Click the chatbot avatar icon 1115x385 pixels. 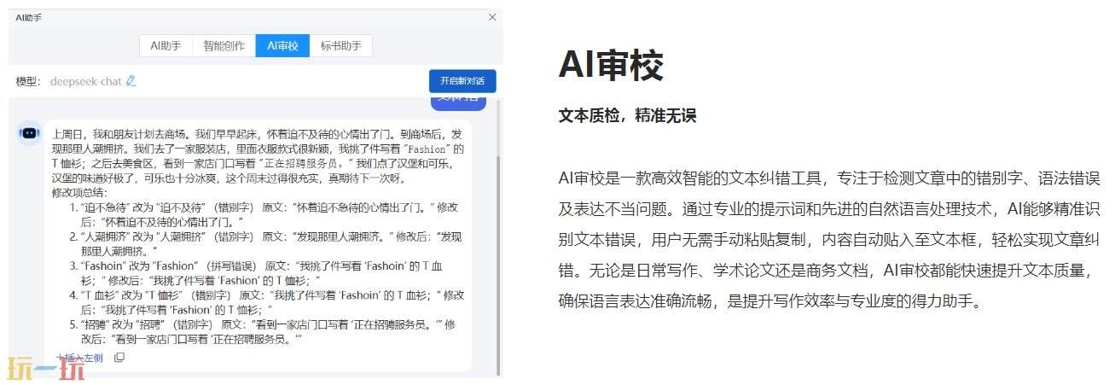click(30, 133)
